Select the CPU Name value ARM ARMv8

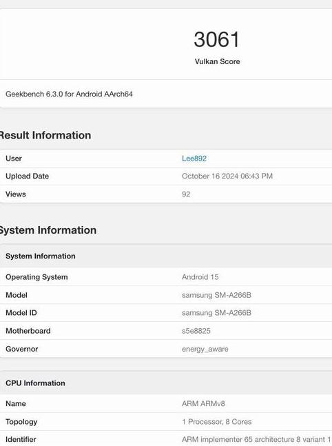pos(203,404)
